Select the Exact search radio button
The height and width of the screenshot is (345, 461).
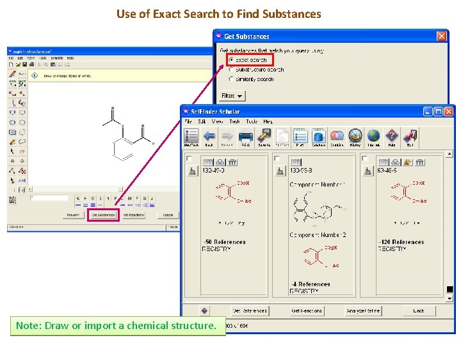click(x=231, y=60)
